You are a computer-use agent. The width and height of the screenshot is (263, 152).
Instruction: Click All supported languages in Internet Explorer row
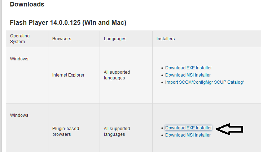click(x=117, y=75)
